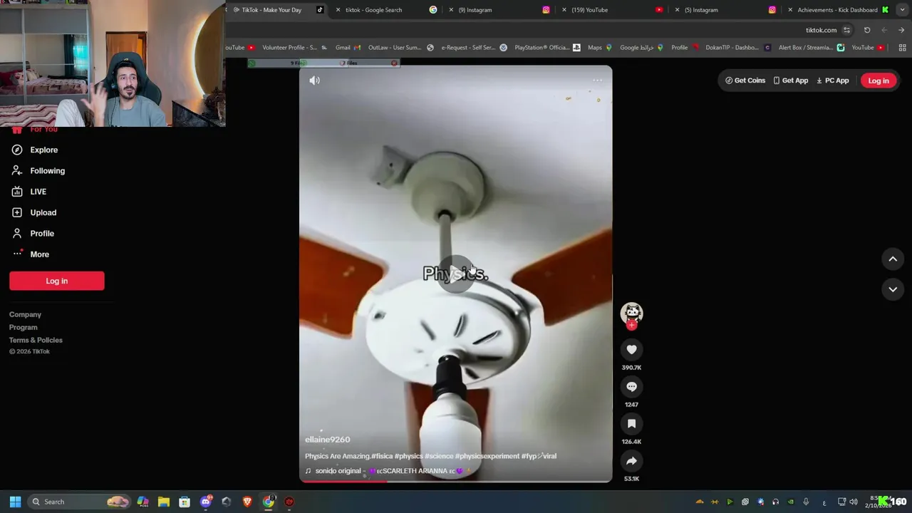Open the ellaine9260 profile from the username
The image size is (912, 513).
(327, 440)
